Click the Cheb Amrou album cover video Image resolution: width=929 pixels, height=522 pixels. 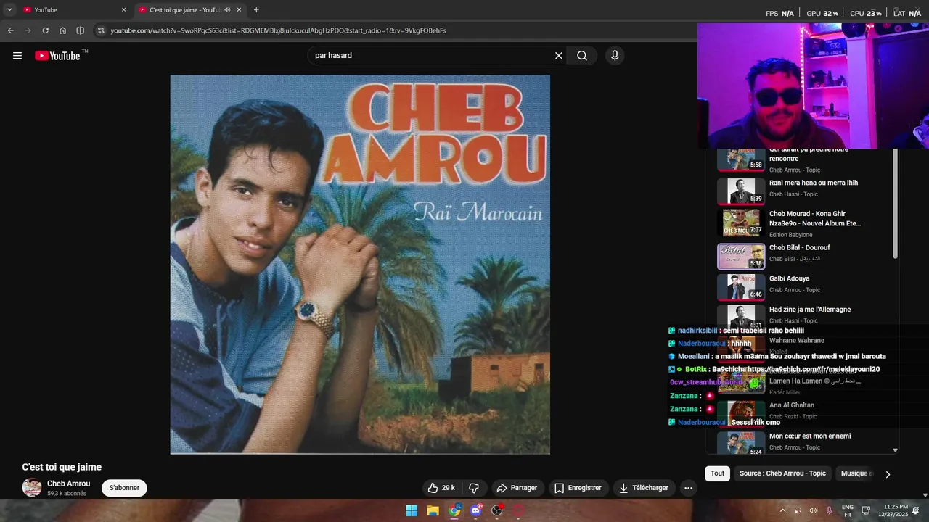coord(360,265)
